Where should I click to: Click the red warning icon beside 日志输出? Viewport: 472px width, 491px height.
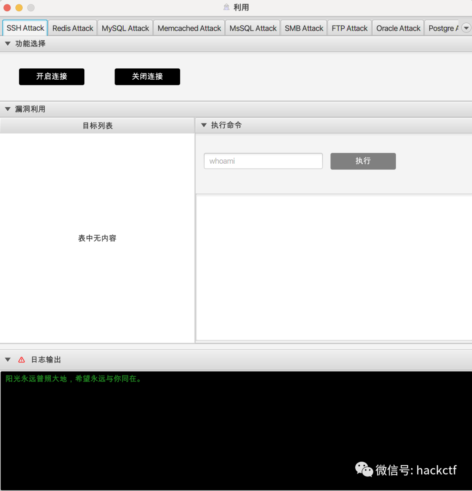pyautogui.click(x=21, y=360)
